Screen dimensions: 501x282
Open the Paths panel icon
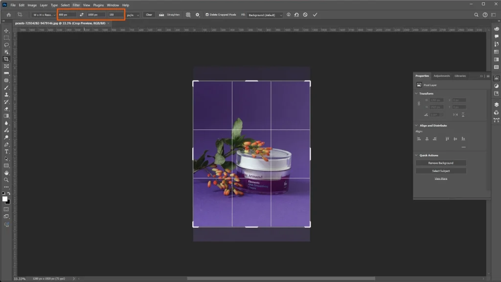[496, 120]
